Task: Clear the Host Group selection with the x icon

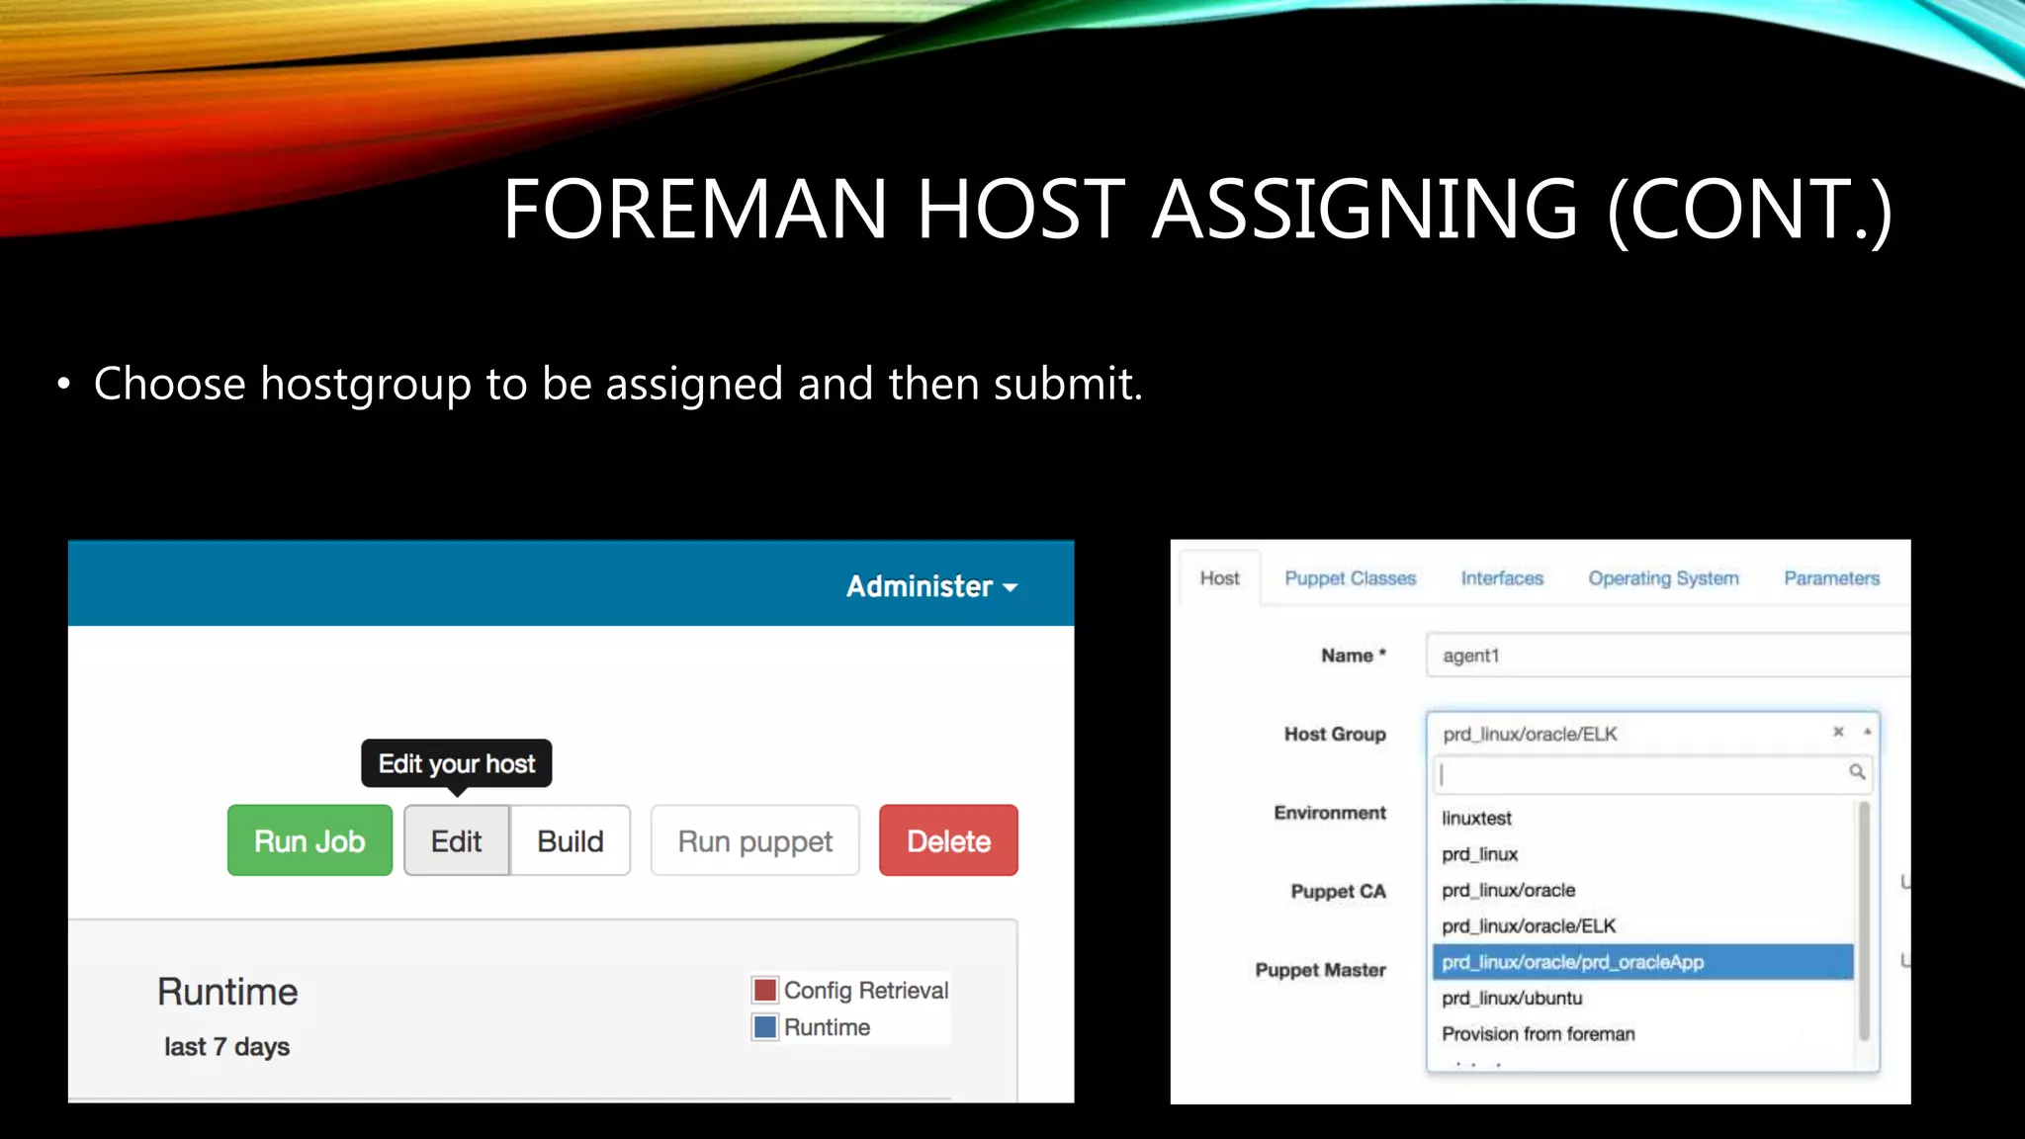Action: (1838, 732)
